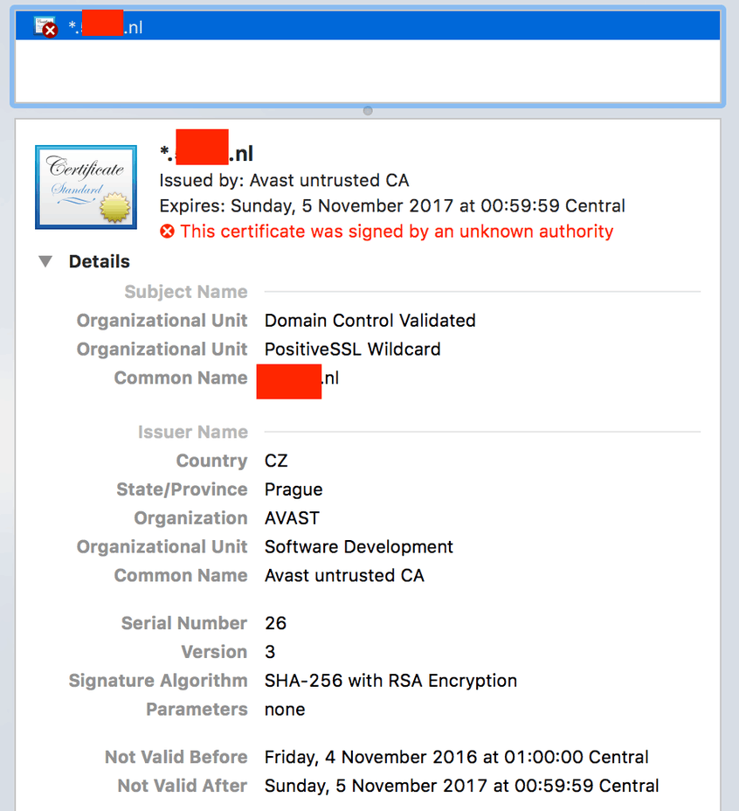The width and height of the screenshot is (739, 811).
Task: Click the Signature Algorithm label
Action: click(x=158, y=681)
